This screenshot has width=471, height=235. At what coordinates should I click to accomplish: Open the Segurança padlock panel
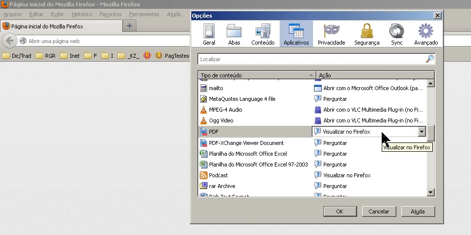(x=366, y=34)
